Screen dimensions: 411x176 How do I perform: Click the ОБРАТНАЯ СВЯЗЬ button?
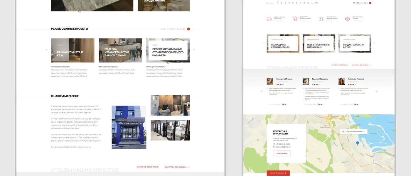pos(282,153)
